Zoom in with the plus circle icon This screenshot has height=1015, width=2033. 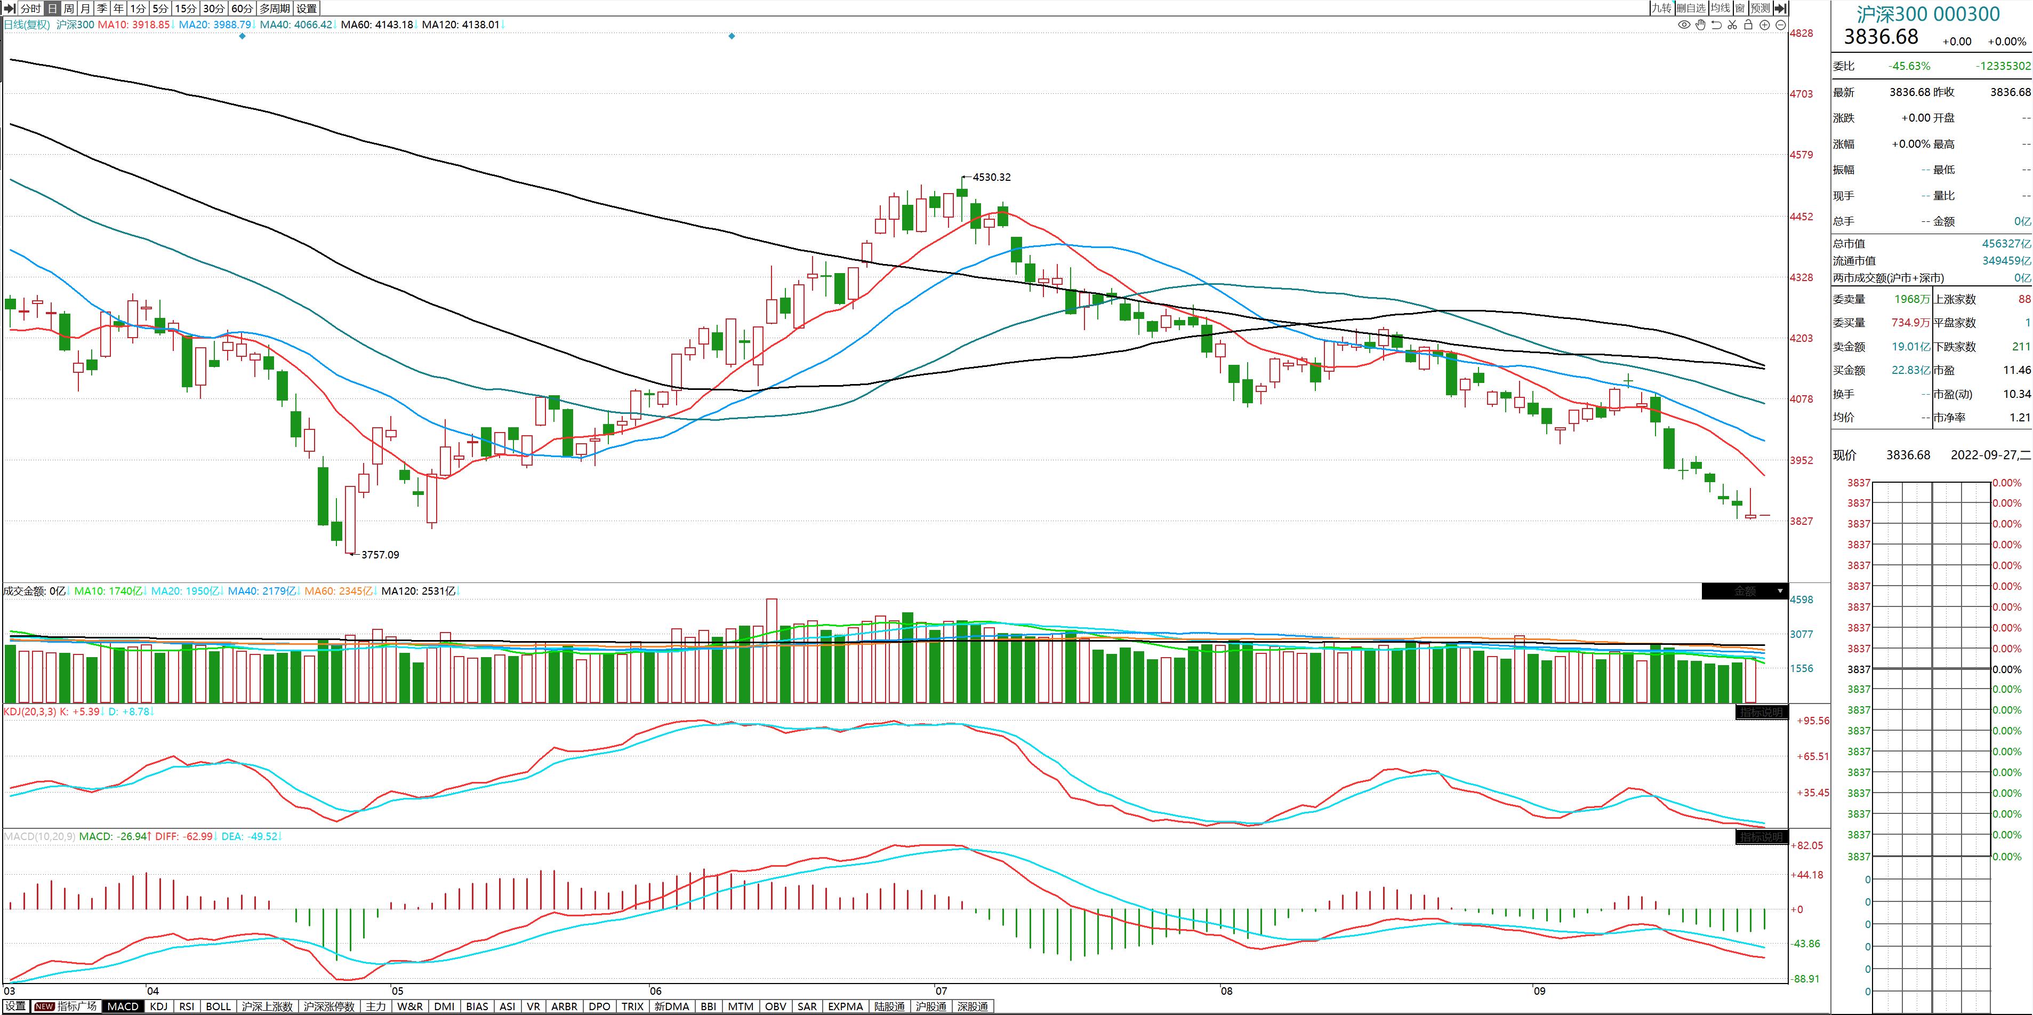click(1765, 25)
